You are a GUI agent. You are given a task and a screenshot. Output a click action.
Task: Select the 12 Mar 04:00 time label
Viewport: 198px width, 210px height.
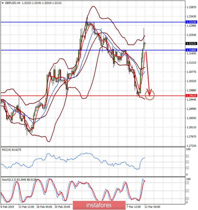pyautogui.click(x=152, y=207)
